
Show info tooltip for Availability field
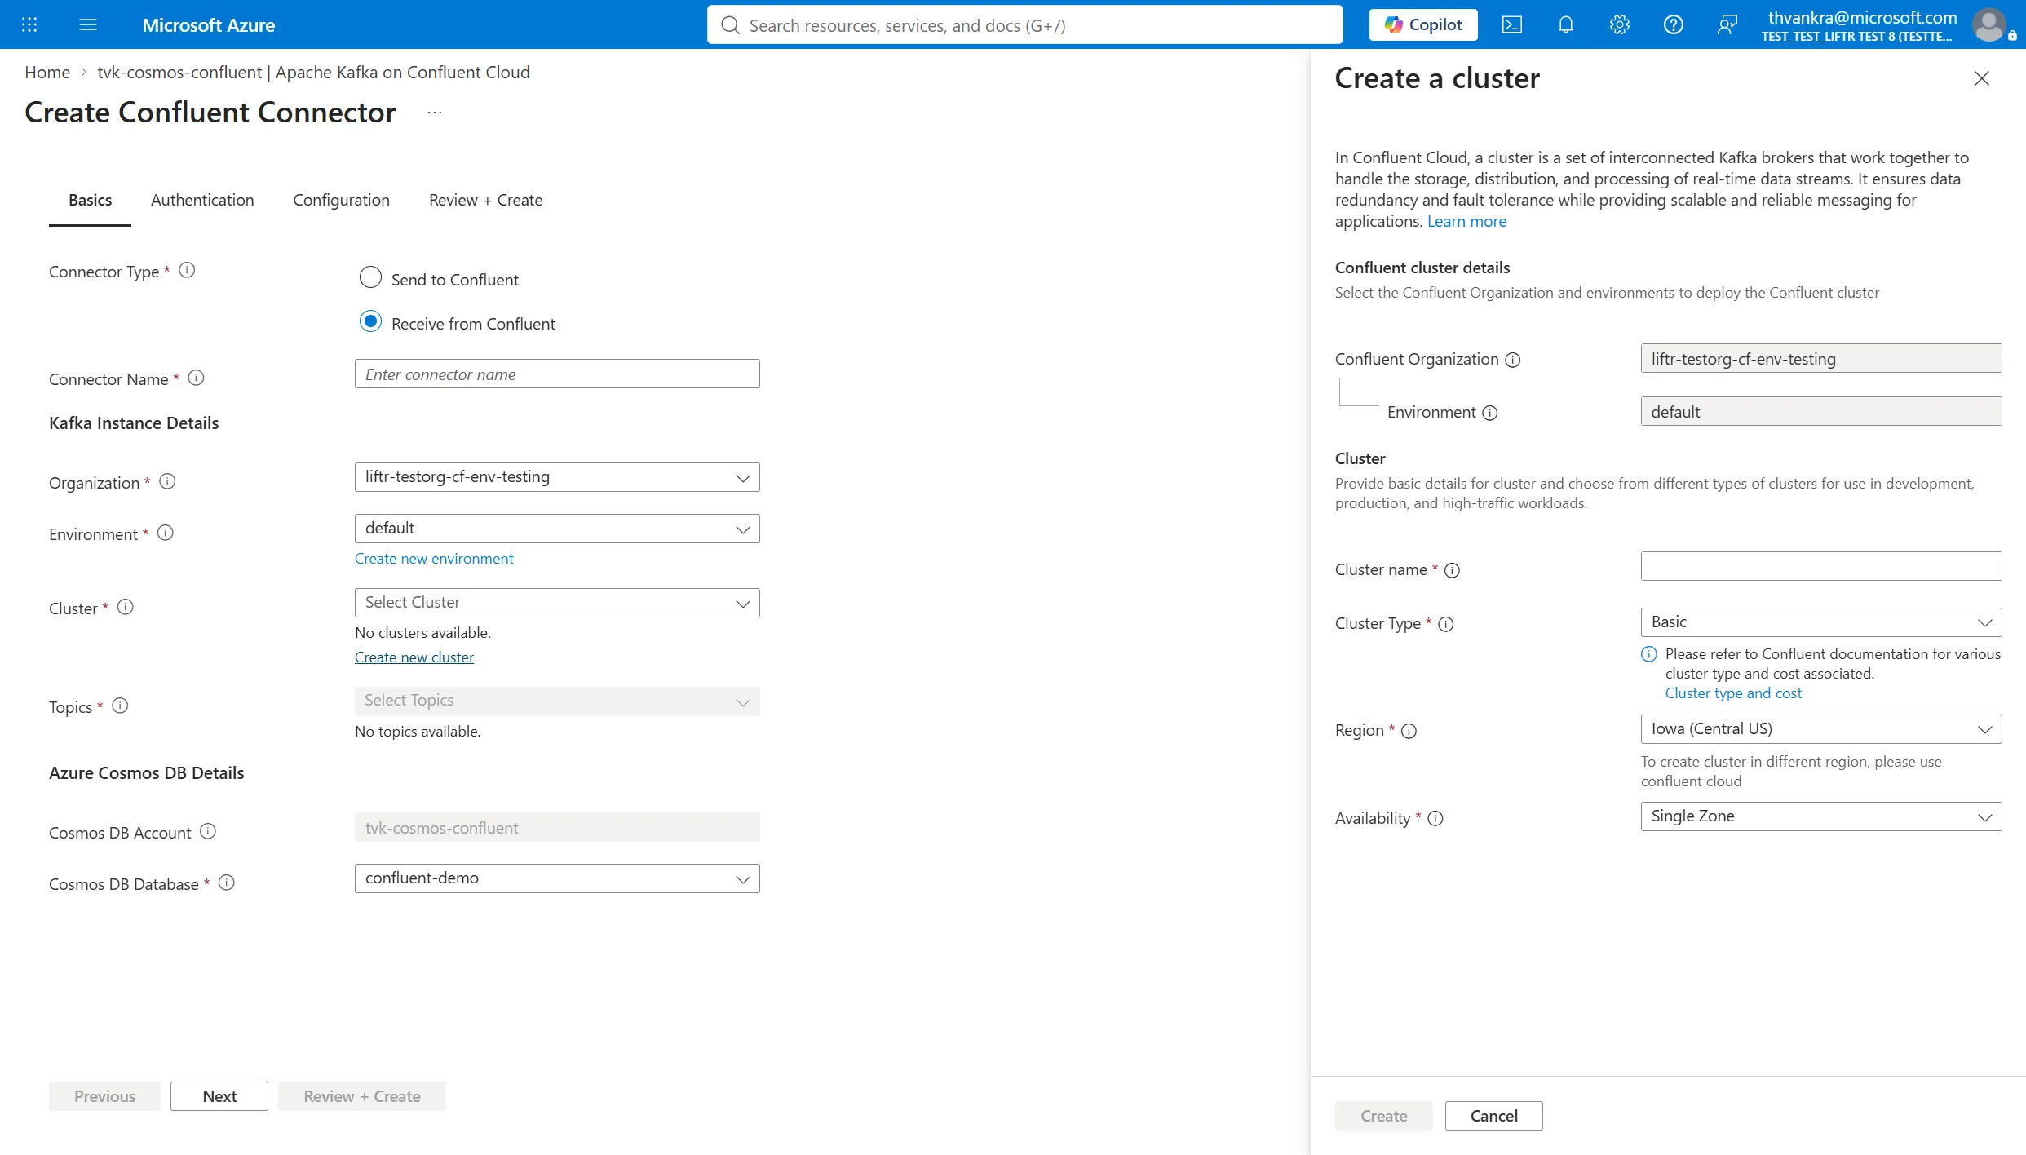(x=1435, y=818)
